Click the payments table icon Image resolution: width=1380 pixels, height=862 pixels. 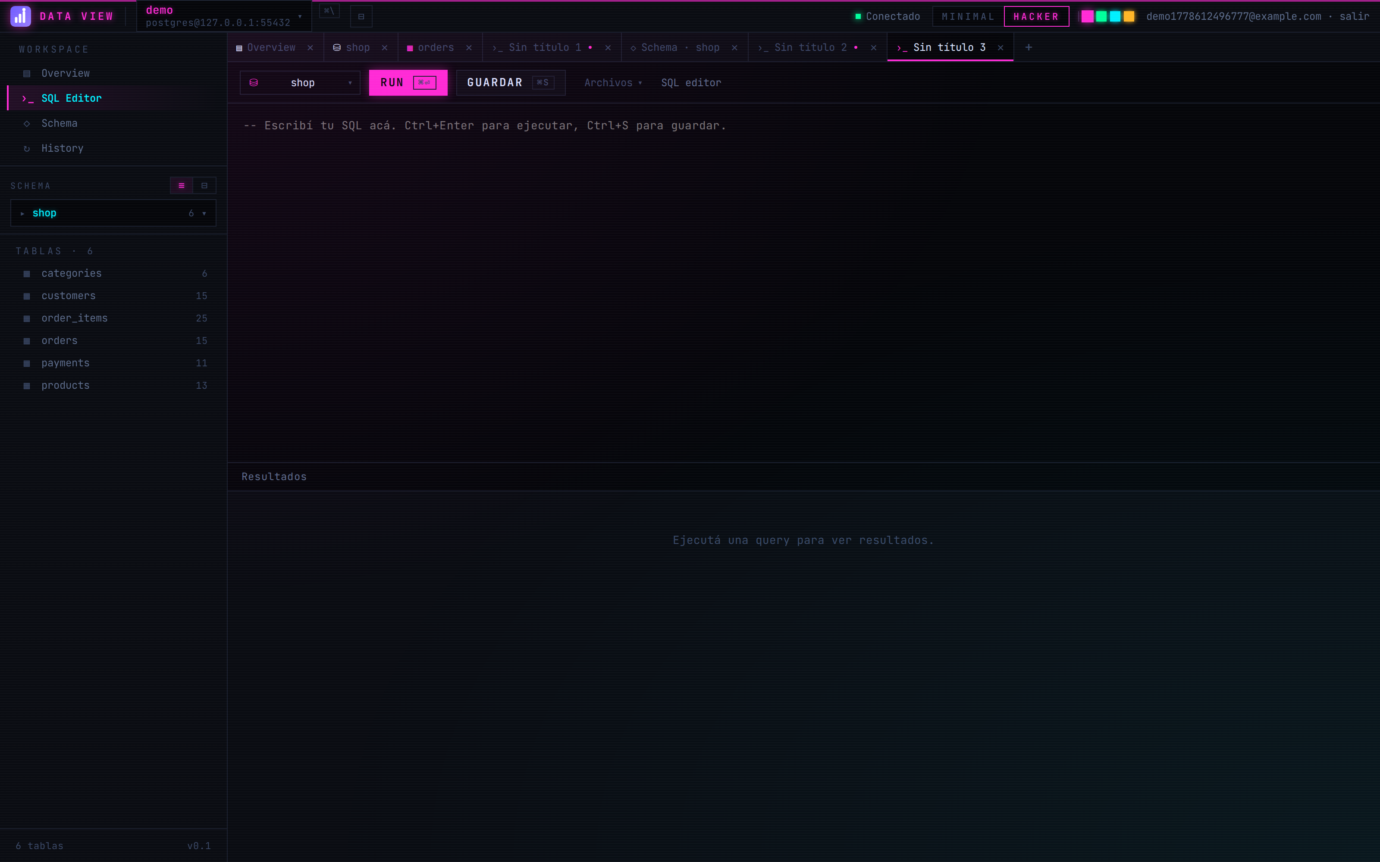pos(27,363)
